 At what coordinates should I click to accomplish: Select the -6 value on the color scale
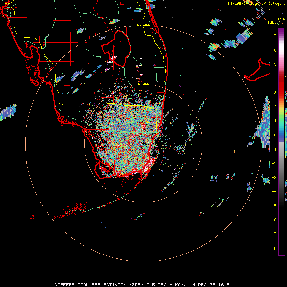pyautogui.click(x=274, y=220)
